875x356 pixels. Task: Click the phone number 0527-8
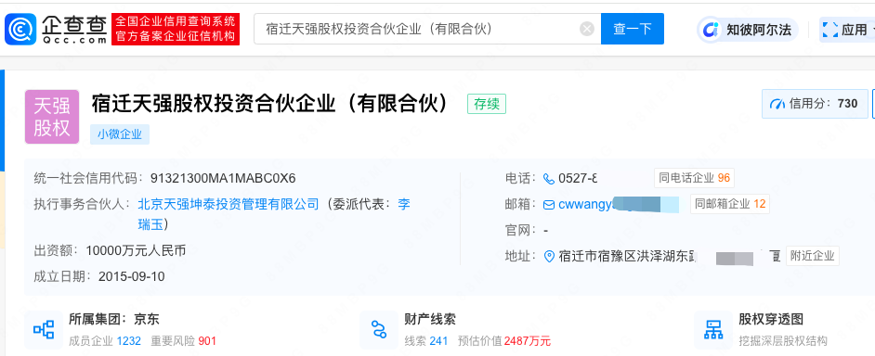click(578, 178)
